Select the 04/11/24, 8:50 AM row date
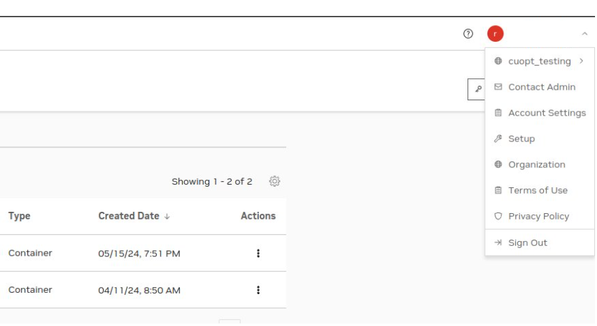The height and width of the screenshot is (326, 597). [x=139, y=290]
